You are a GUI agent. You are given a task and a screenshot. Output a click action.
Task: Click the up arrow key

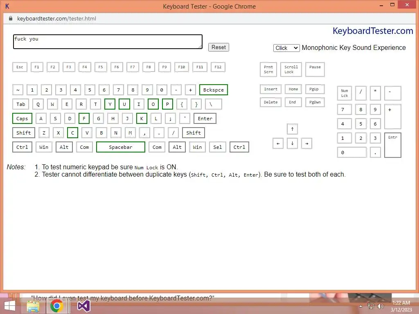click(x=292, y=129)
